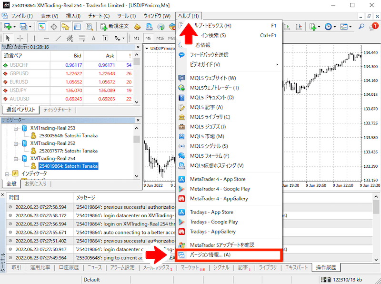Select the text label T tool

pos(105,38)
